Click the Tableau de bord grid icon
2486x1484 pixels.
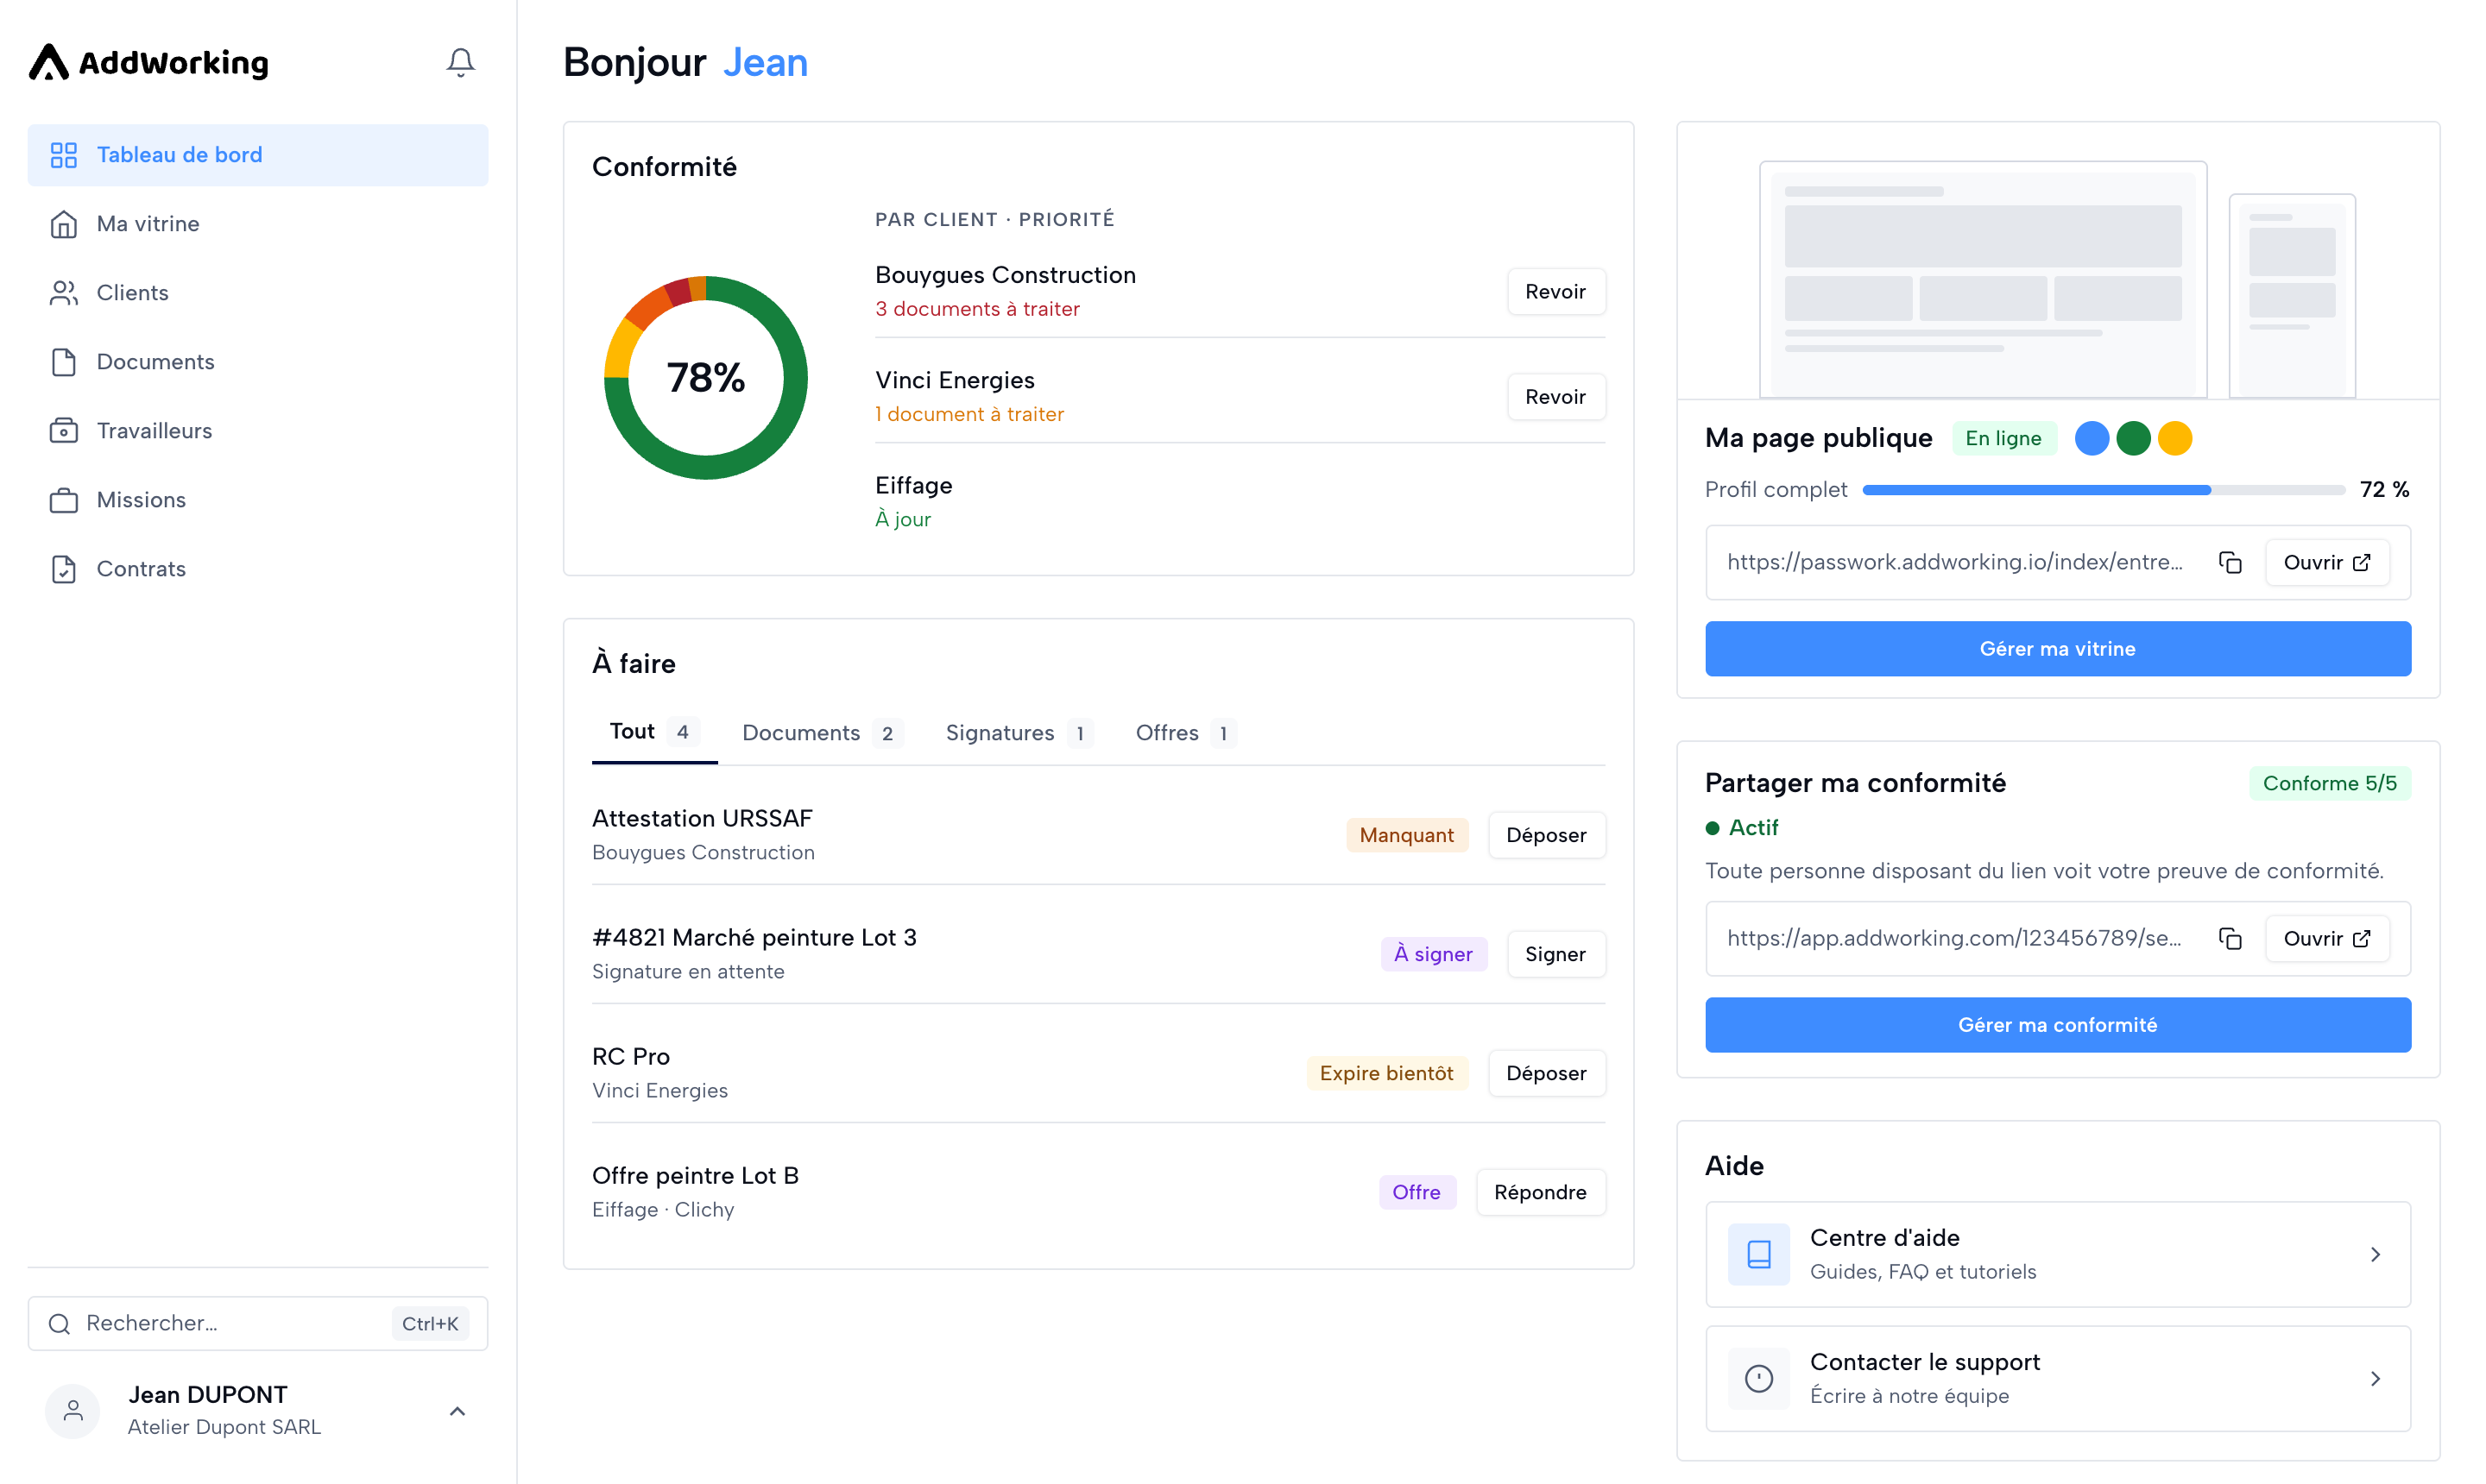[x=64, y=155]
